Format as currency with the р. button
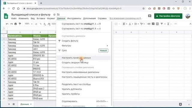This screenshot has height=108, width=192. (36, 24)
